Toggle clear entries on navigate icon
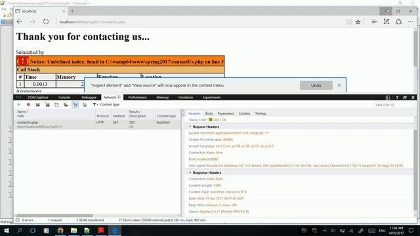 [x=75, y=105]
